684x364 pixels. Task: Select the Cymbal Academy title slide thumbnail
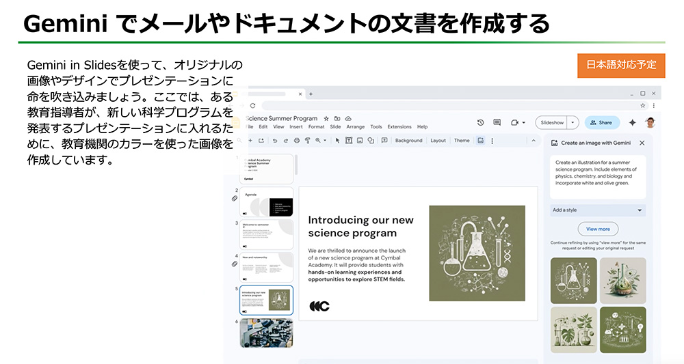tap(267, 169)
